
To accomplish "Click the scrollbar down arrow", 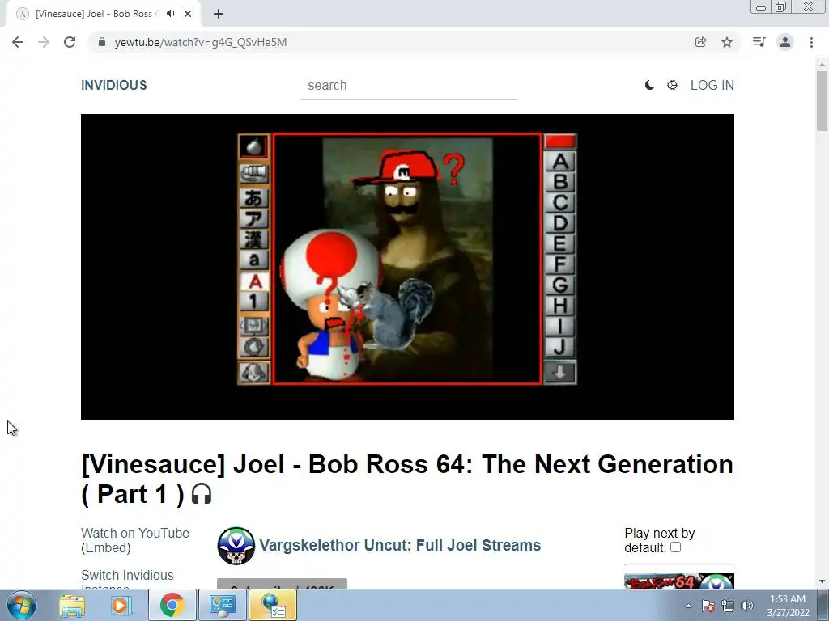I will (x=822, y=581).
